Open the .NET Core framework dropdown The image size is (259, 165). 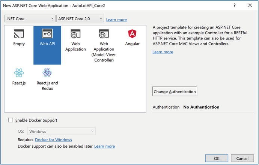(x=30, y=19)
